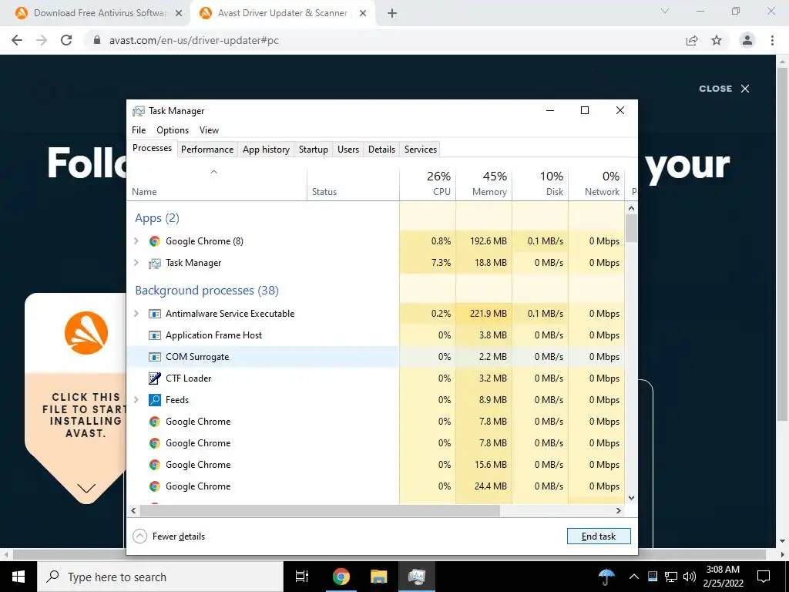This screenshot has width=789, height=592.
Task: Click the COM Surrogate process icon
Action: pos(154,357)
